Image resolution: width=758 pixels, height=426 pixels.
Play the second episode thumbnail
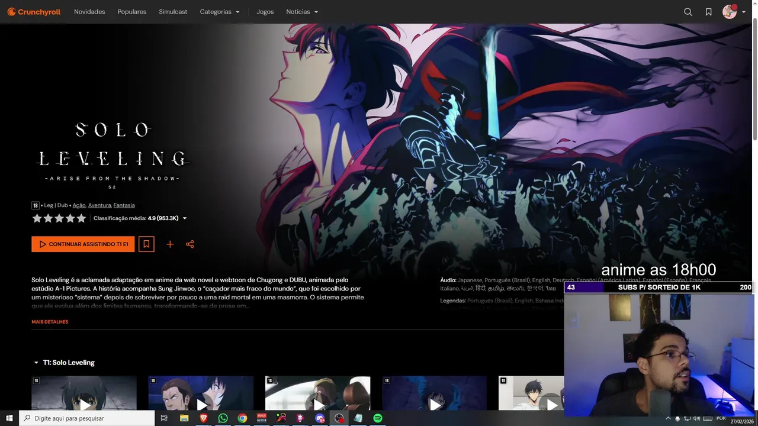click(x=201, y=393)
